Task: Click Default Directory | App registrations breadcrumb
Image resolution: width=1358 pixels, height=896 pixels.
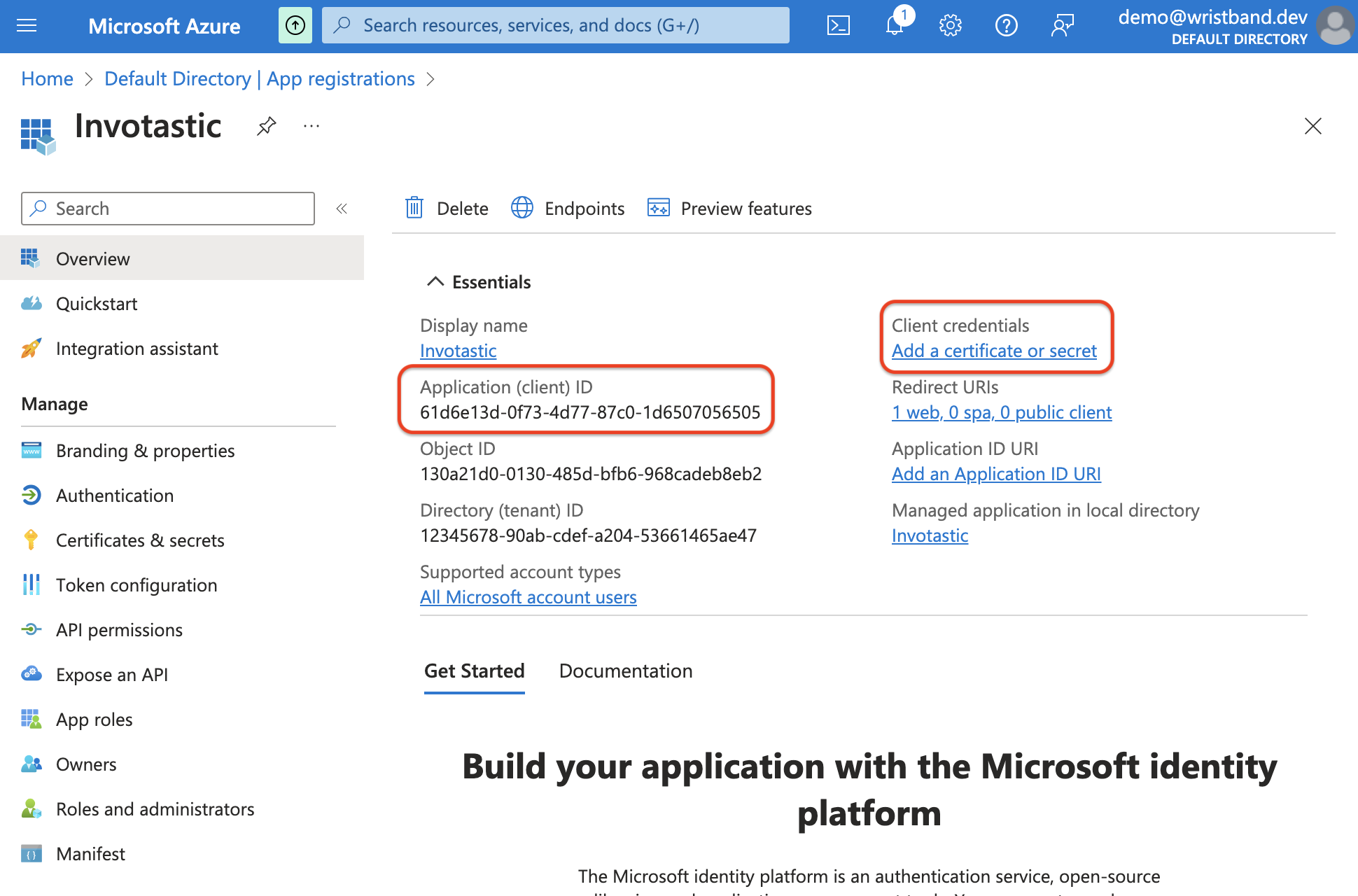Action: pyautogui.click(x=260, y=78)
